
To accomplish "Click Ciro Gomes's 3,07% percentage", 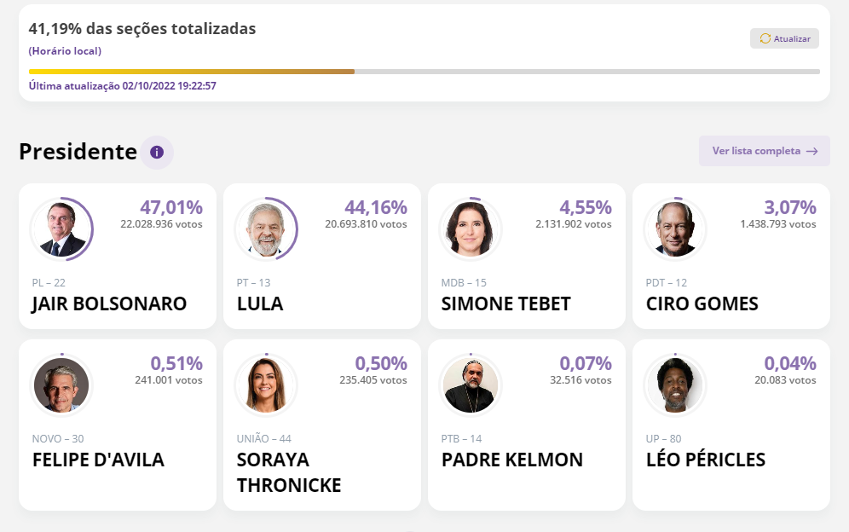I will (x=790, y=207).
